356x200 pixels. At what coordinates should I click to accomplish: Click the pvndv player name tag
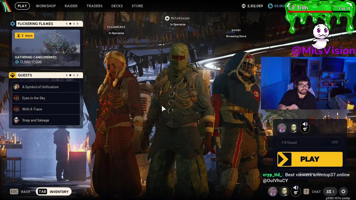(236, 30)
